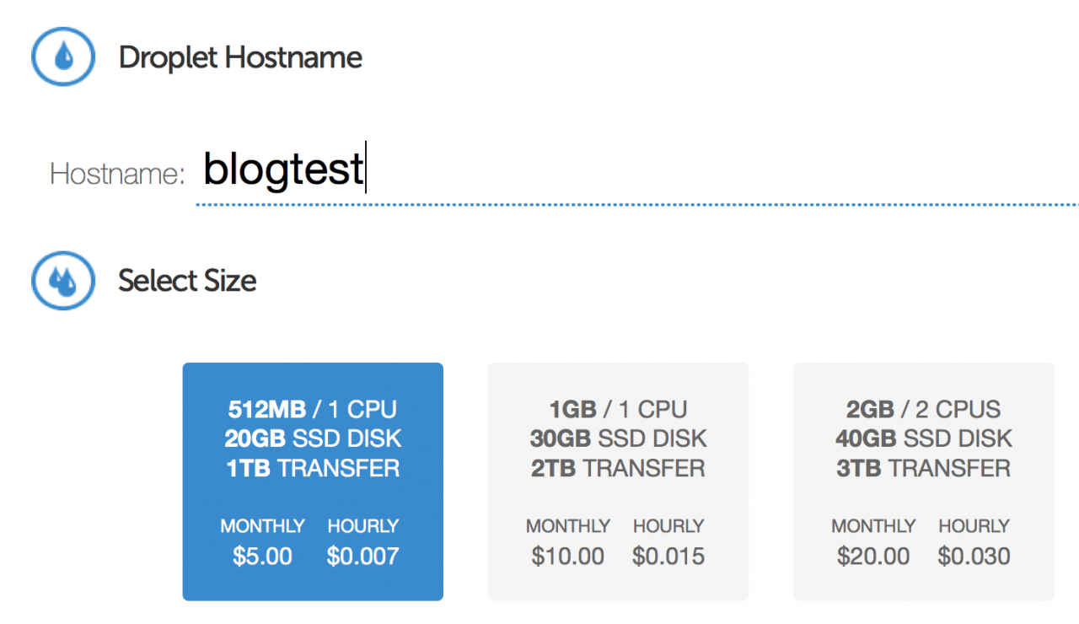Image resolution: width=1079 pixels, height=624 pixels.
Task: Click the $10.00 monthly price
Action: pos(568,557)
